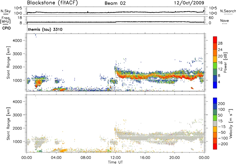Click the "Freq. [MHz]" axis label
236x164 pixels.
click(x=5, y=20)
